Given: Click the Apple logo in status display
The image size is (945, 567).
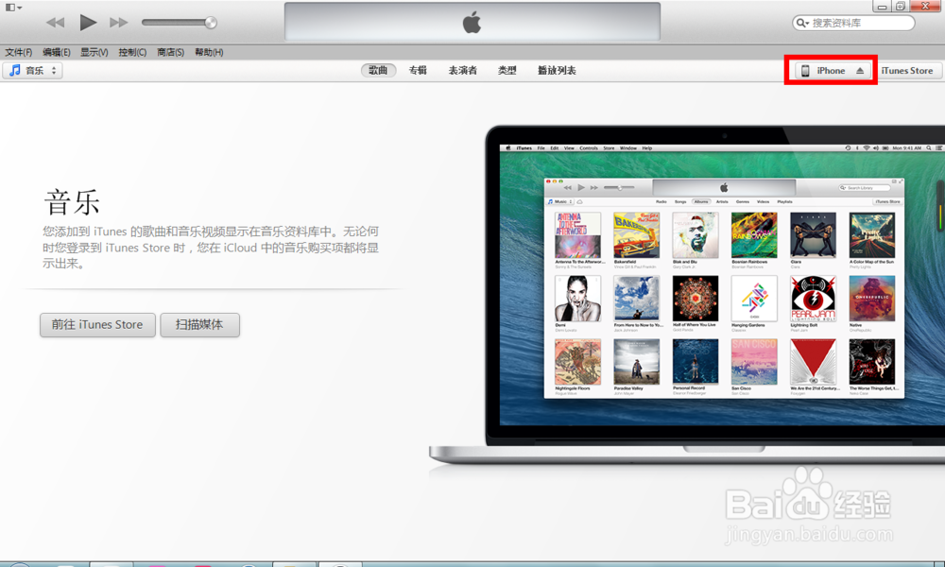Looking at the screenshot, I should coord(472,23).
